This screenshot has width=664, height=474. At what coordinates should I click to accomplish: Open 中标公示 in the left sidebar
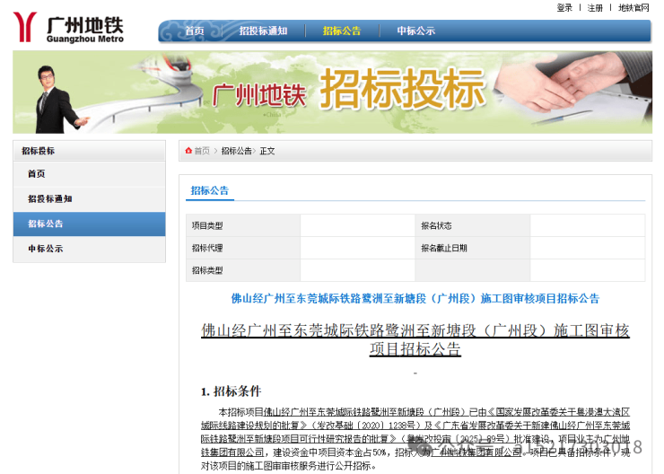click(46, 249)
